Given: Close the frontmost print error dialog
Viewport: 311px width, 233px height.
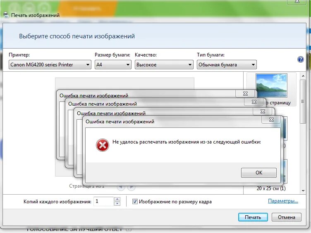Looking at the screenshot, I should [271, 120].
